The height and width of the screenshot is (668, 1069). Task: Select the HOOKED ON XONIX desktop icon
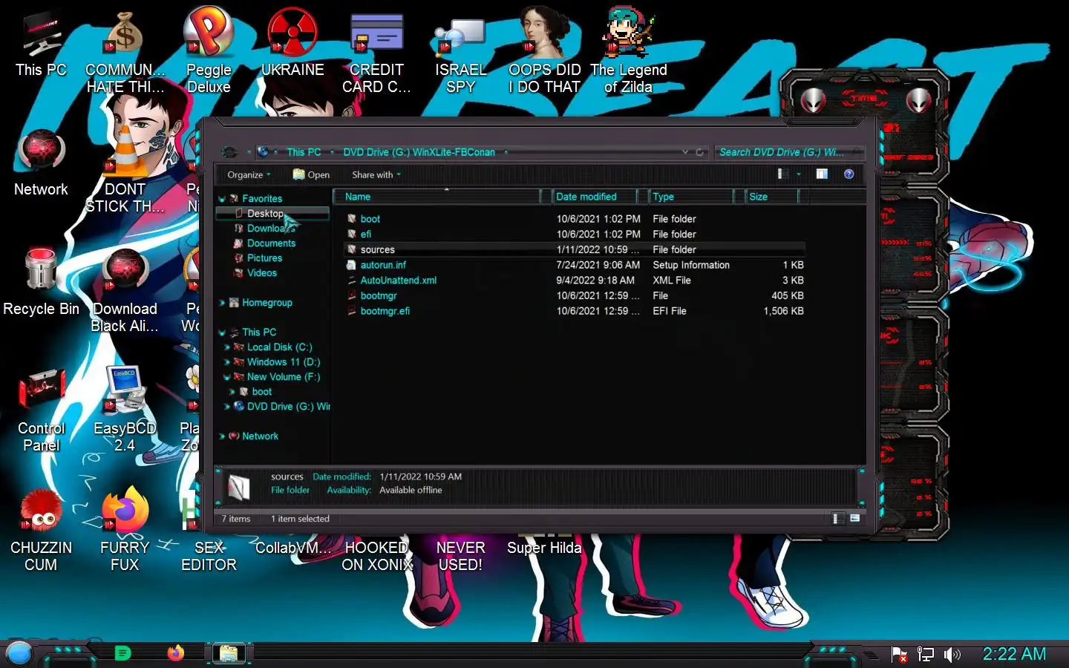(x=376, y=556)
